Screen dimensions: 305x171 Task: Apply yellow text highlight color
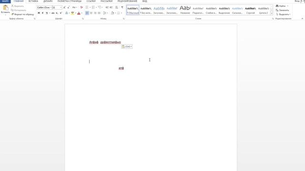tap(72, 13)
